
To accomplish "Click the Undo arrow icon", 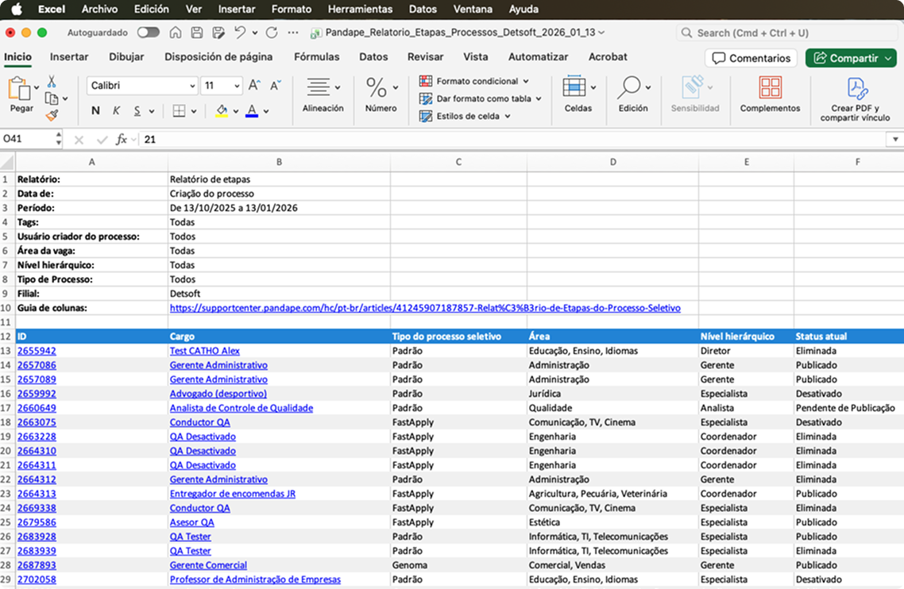I will 239,33.
